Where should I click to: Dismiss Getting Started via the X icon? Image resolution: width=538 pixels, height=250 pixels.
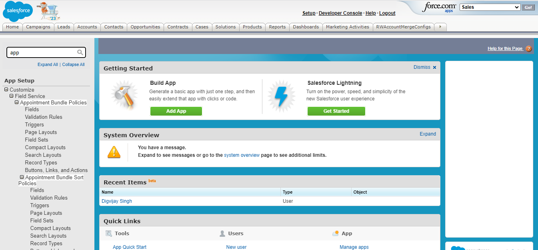tap(435, 68)
